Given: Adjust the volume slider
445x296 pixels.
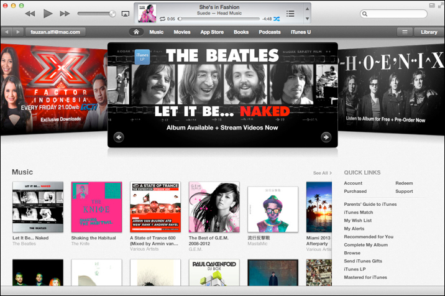Looking at the screenshot, I should 96,14.
